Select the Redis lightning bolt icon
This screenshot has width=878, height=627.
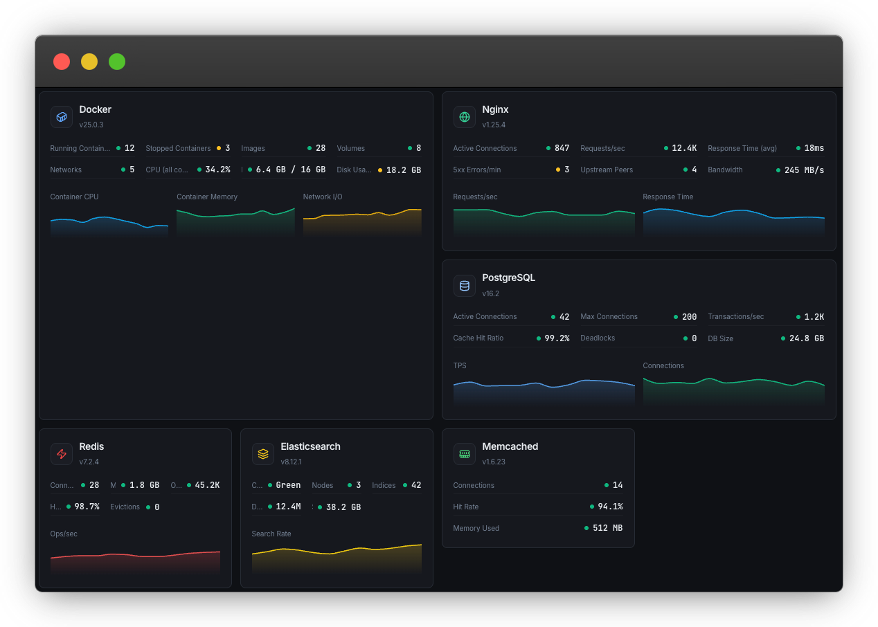click(x=62, y=454)
